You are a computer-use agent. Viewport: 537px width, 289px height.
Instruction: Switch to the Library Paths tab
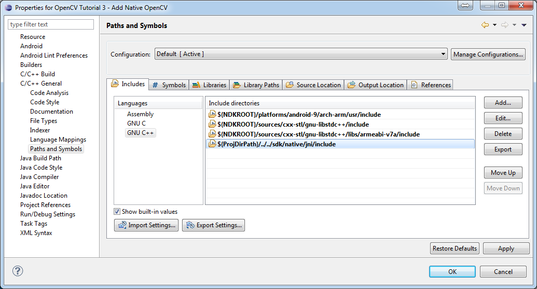pyautogui.click(x=256, y=85)
